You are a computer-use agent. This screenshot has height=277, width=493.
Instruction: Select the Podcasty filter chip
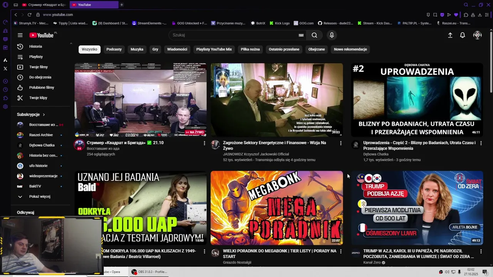(x=114, y=49)
